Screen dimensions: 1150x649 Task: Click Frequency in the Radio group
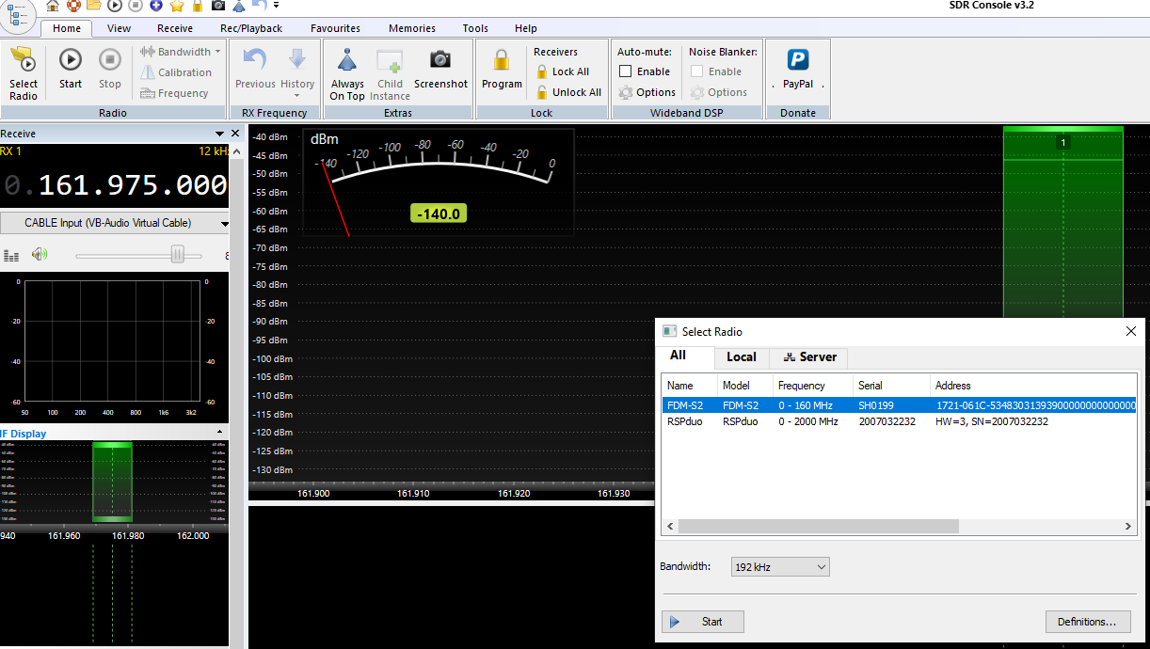click(175, 93)
